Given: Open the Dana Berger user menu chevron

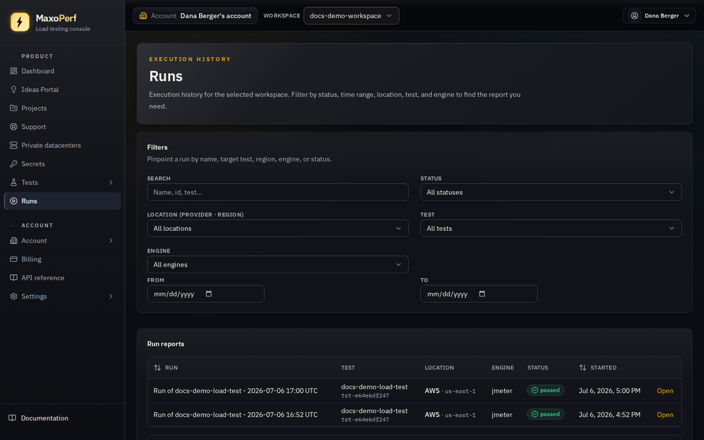Looking at the screenshot, I should pyautogui.click(x=687, y=16).
